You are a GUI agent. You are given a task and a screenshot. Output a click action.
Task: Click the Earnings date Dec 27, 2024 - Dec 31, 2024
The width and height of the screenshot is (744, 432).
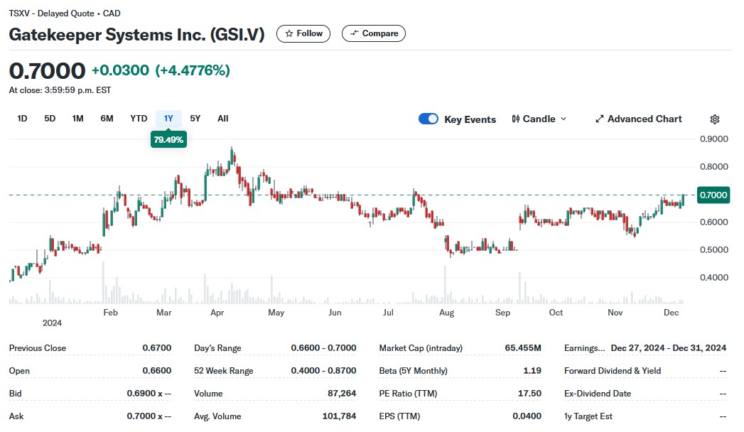(669, 348)
